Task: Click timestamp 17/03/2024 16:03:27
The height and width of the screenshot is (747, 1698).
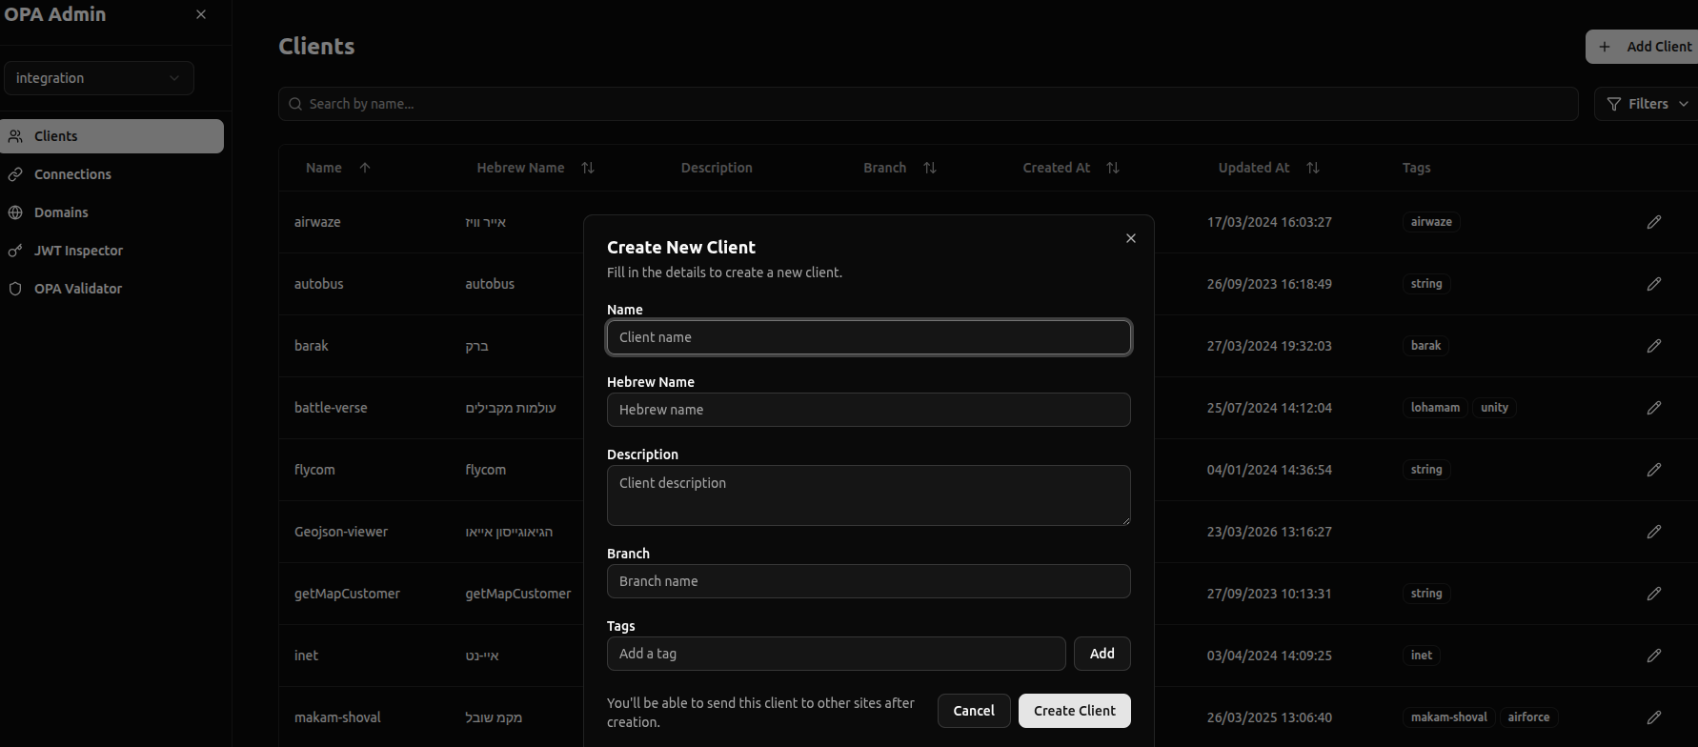Action: [x=1269, y=222]
